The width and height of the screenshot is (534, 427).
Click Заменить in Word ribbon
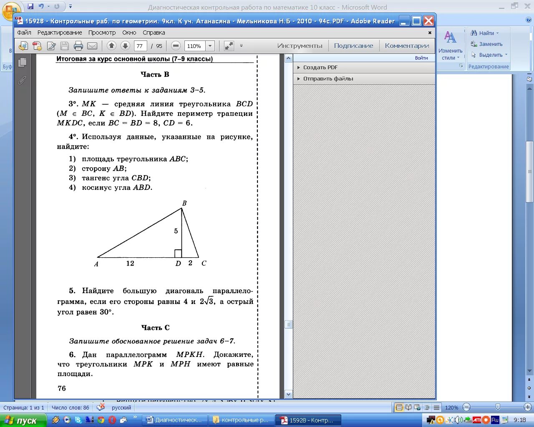pos(486,44)
